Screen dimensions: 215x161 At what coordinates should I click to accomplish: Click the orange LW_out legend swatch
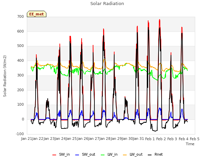click(125, 155)
